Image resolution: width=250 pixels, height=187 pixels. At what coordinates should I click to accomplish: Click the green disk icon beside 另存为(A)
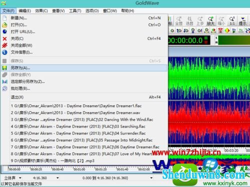pyautogui.click(x=4, y=68)
